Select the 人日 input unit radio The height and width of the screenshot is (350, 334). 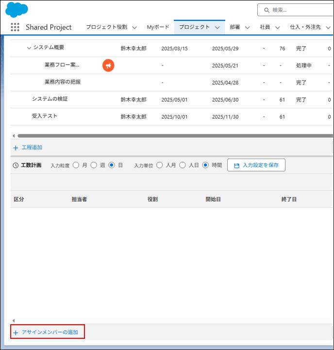coord(183,165)
